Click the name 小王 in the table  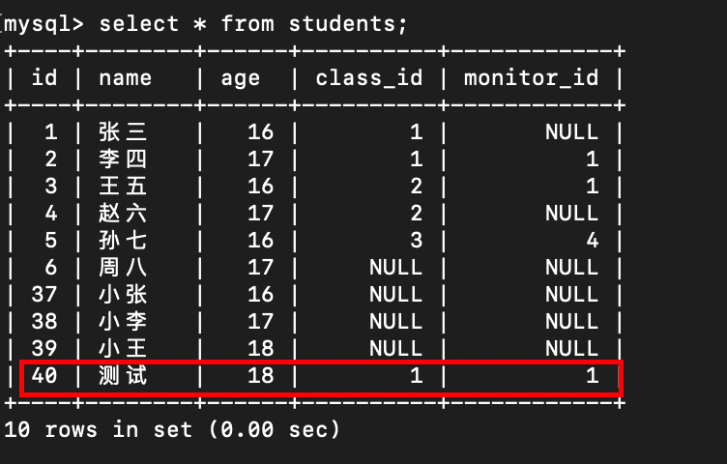[x=123, y=348]
